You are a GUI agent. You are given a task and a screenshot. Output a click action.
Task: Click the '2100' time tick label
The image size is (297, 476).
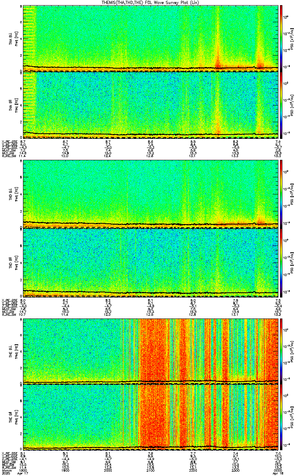[150, 471]
